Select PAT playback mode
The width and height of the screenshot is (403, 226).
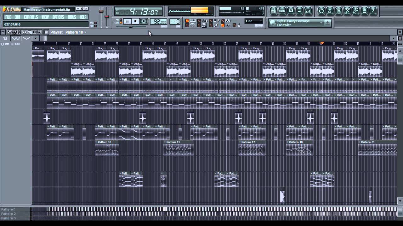click(x=121, y=19)
